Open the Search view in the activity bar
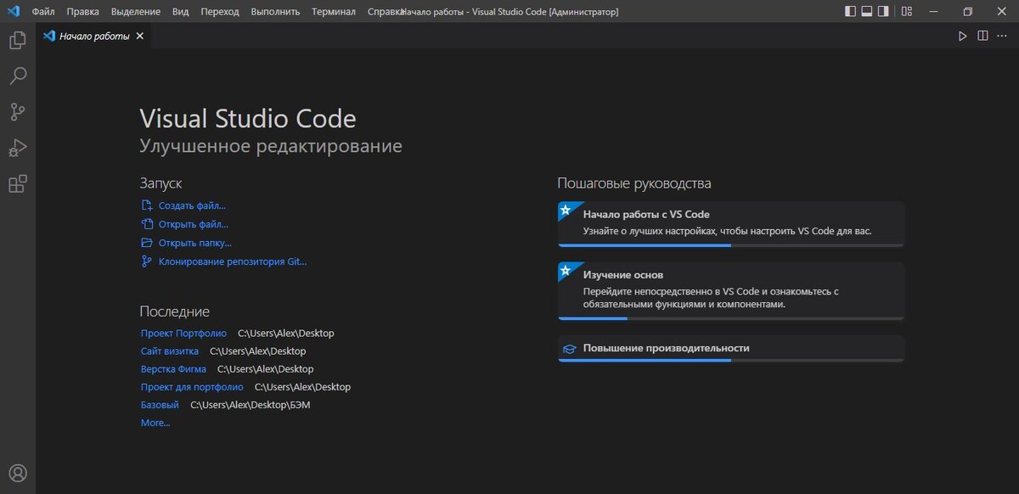1019x494 pixels. pos(18,76)
